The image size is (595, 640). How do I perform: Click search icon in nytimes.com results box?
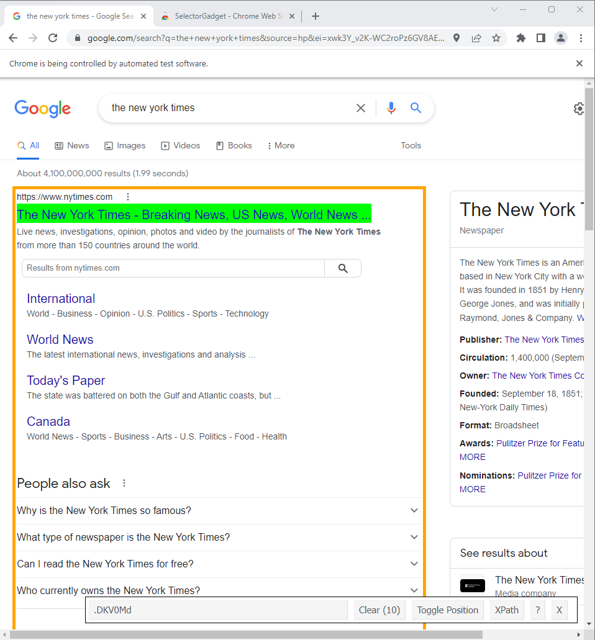[x=343, y=268]
